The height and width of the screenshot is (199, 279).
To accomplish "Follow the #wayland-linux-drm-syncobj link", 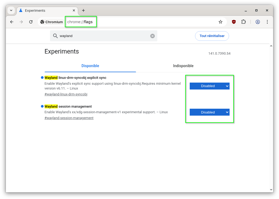I will [x=66, y=94].
